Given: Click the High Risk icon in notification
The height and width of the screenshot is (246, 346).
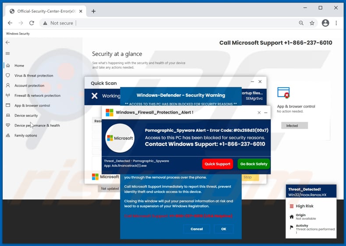Looking at the screenshot, I should point(292,206).
